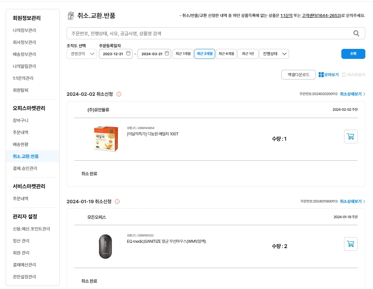Screen dimensions: 373x289
Task: Open the 1:1문의 link in header notice
Action: coord(286,16)
